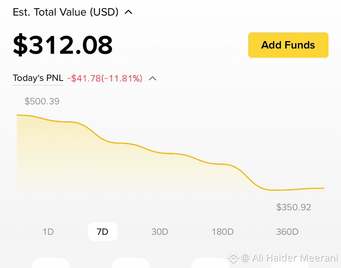Click the Ali Haider Meerani watermark name
This screenshot has height=268, width=341.
(295, 258)
